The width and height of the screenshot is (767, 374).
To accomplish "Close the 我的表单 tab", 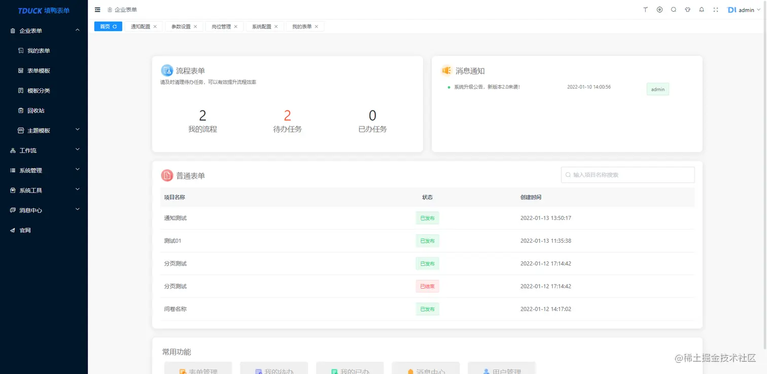I will pos(317,26).
